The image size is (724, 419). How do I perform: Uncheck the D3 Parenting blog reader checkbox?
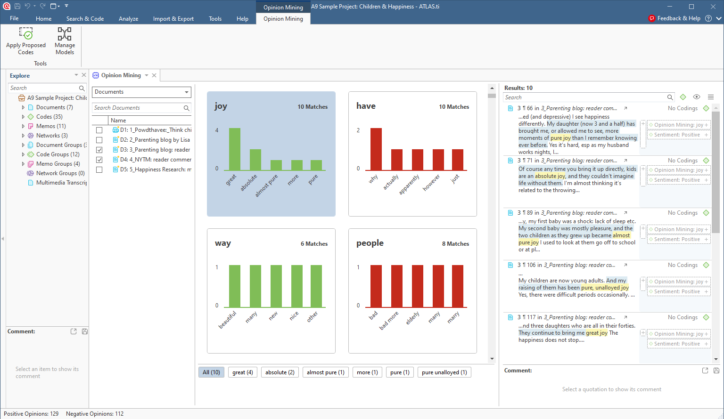(99, 150)
